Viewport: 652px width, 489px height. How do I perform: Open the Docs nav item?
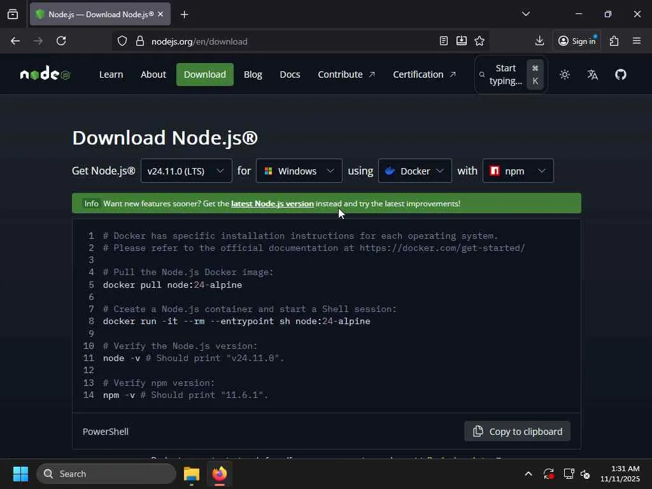pos(290,74)
